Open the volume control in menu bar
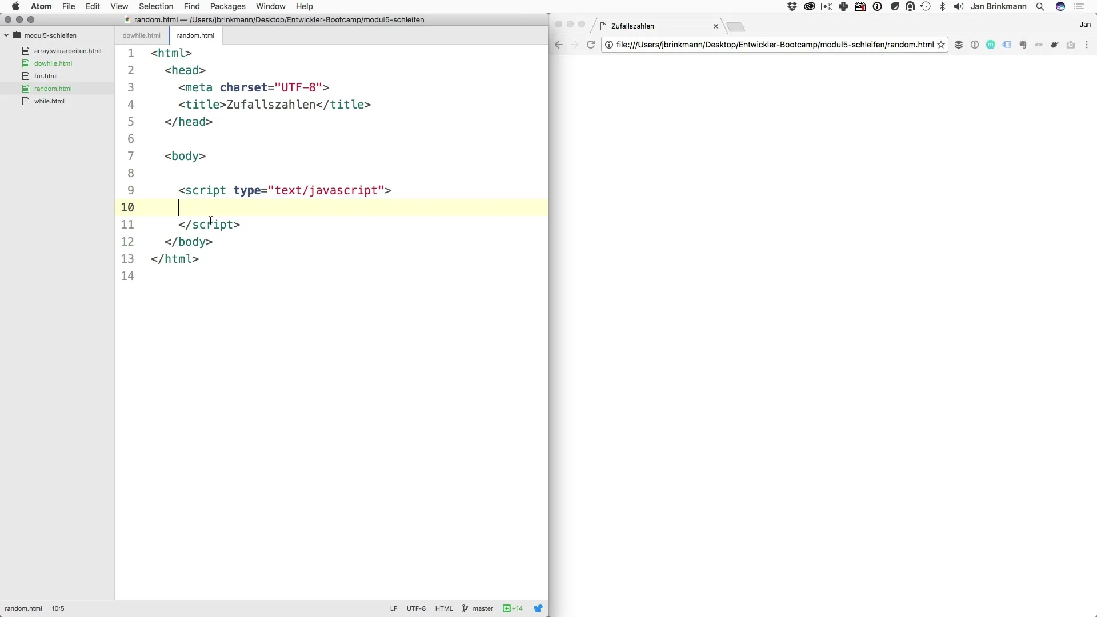The image size is (1097, 617). [959, 6]
